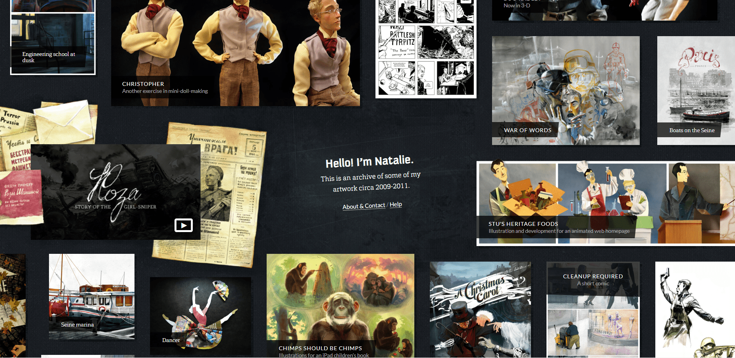Open the About & Contact link

pos(363,206)
